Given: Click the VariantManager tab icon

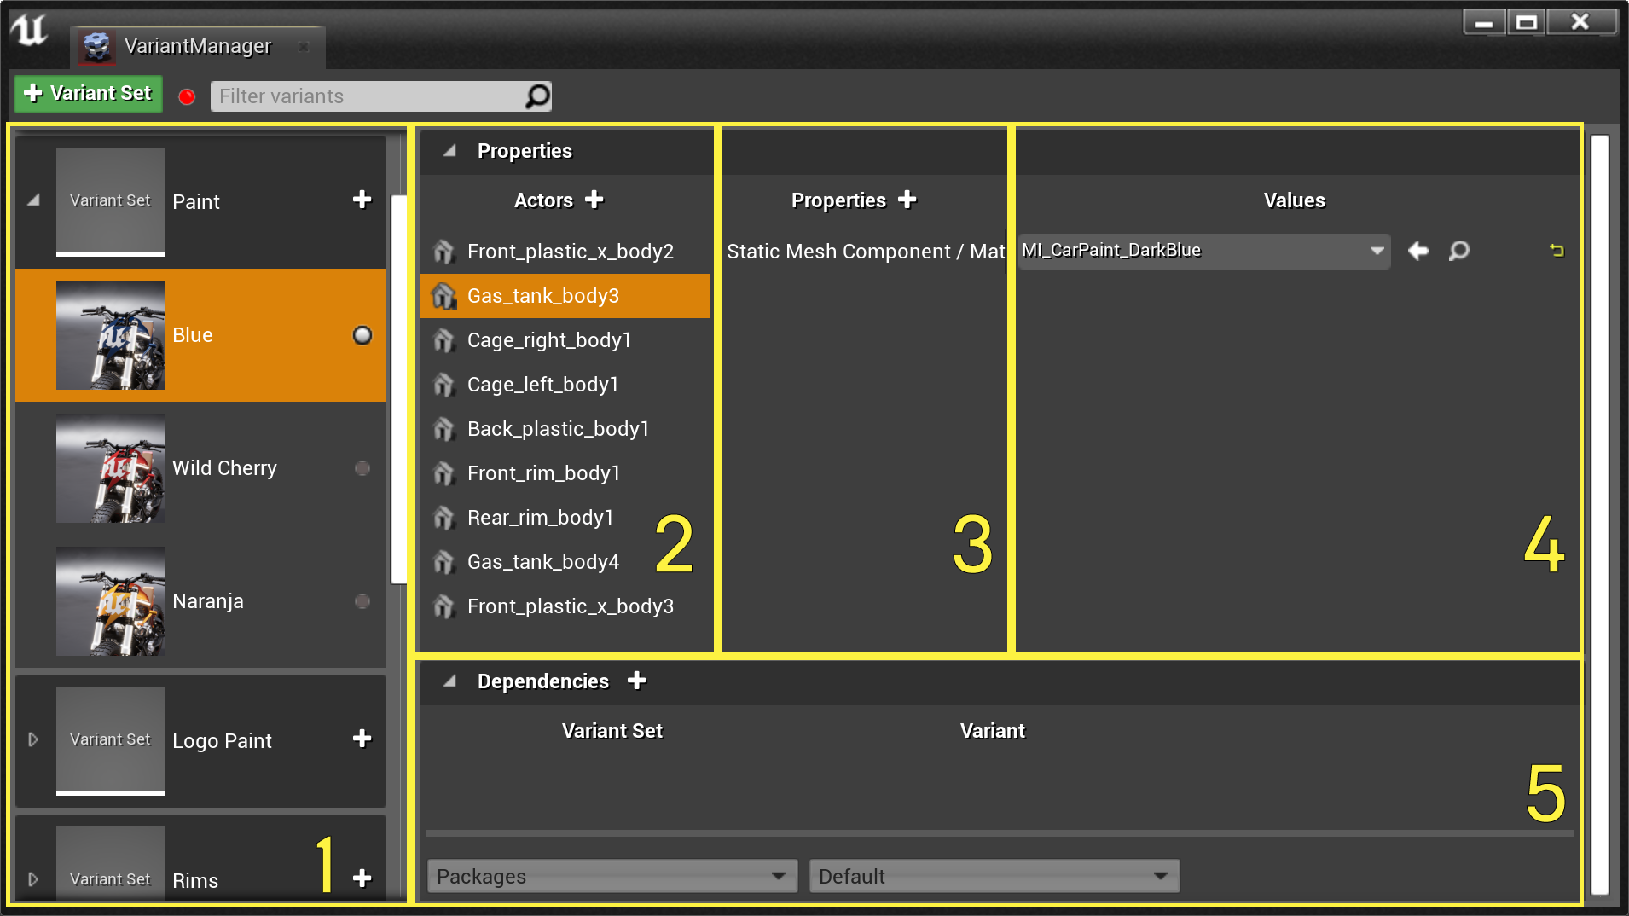Looking at the screenshot, I should (96, 47).
